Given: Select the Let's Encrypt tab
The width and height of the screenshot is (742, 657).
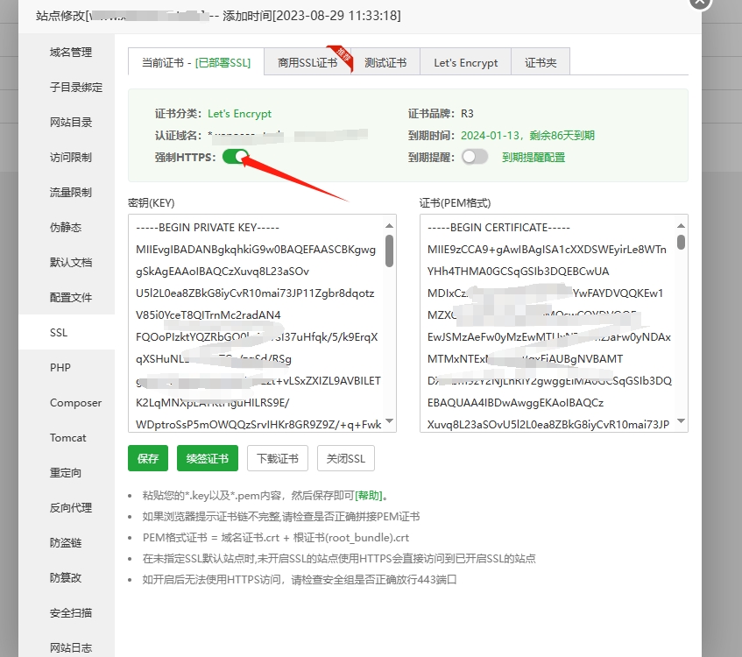Looking at the screenshot, I should [x=466, y=62].
